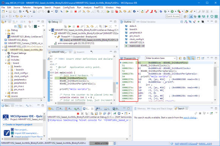Screen dimensions: 220x146
Task: Toggle Show Source button in Disassembly toolbar
Action: [x=193, y=58]
